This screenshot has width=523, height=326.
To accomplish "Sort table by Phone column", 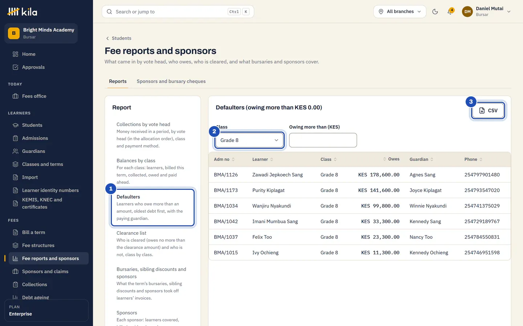I will [x=473, y=159].
